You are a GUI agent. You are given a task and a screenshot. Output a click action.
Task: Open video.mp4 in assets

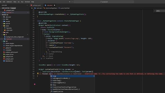point(9,30)
